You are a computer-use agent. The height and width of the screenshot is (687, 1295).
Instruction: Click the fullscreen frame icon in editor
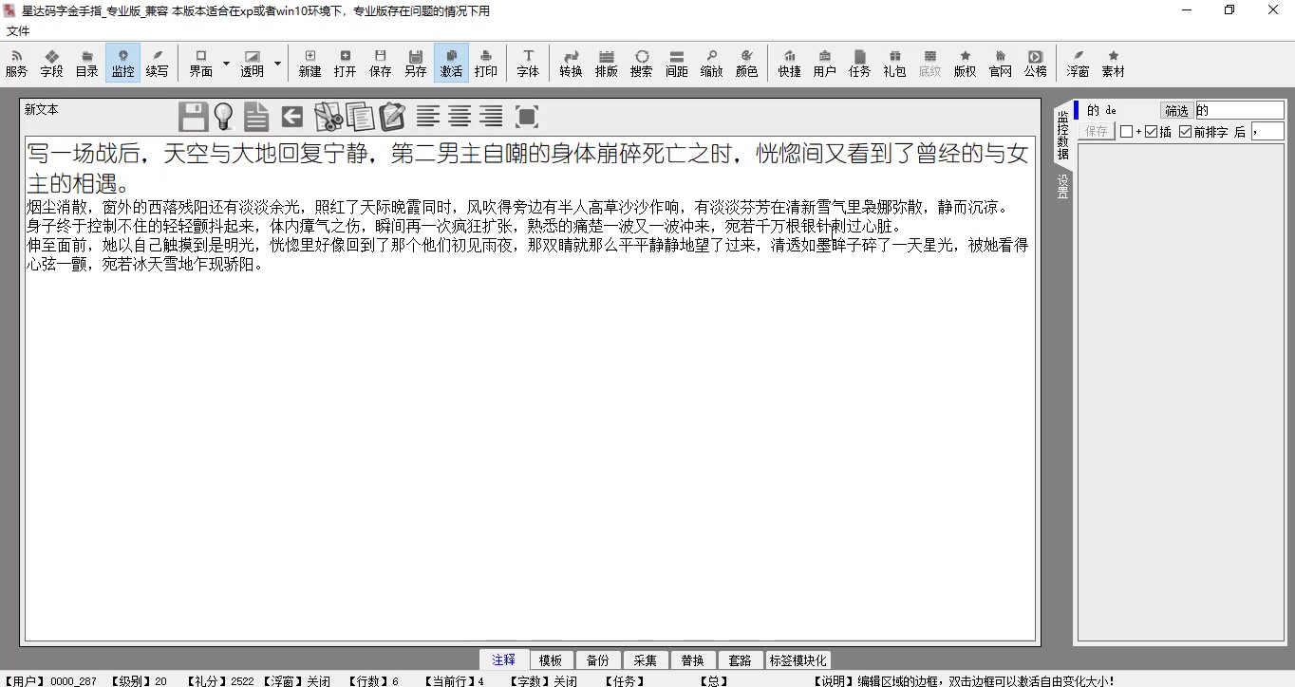click(x=527, y=117)
